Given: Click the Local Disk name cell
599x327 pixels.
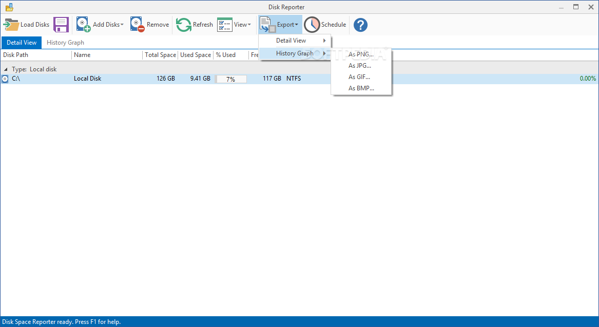Looking at the screenshot, I should pos(87,79).
